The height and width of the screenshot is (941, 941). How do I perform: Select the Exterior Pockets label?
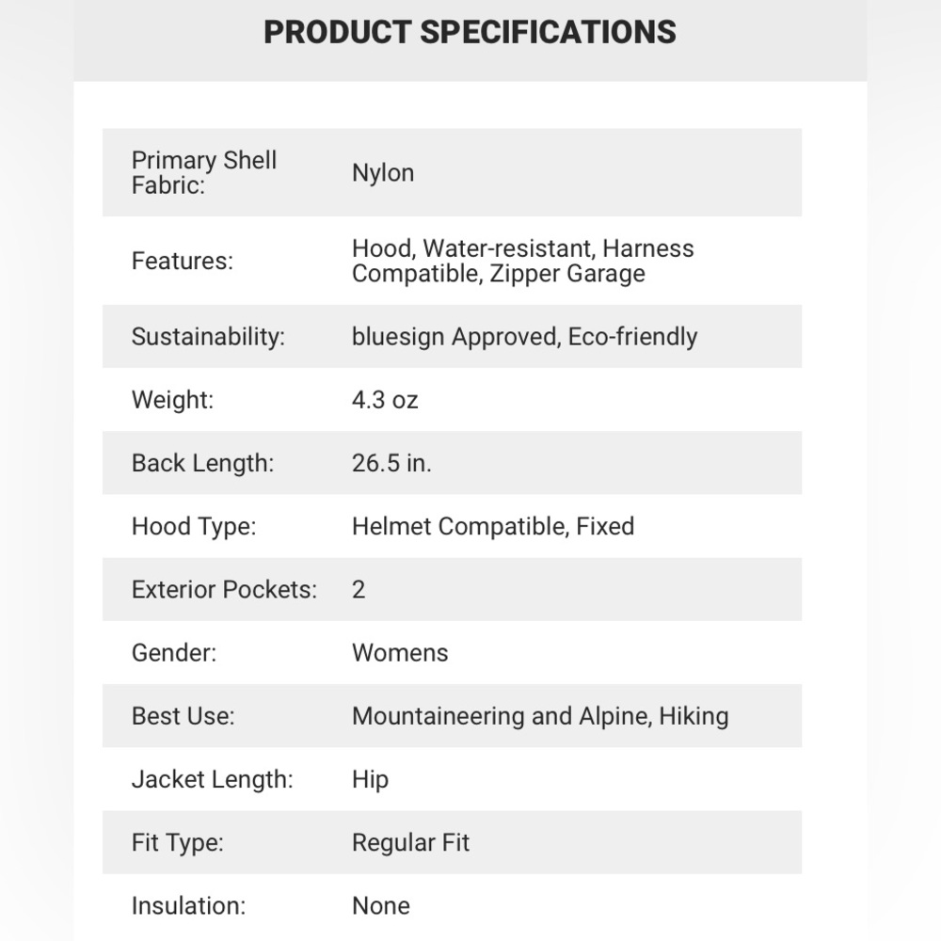[224, 589]
